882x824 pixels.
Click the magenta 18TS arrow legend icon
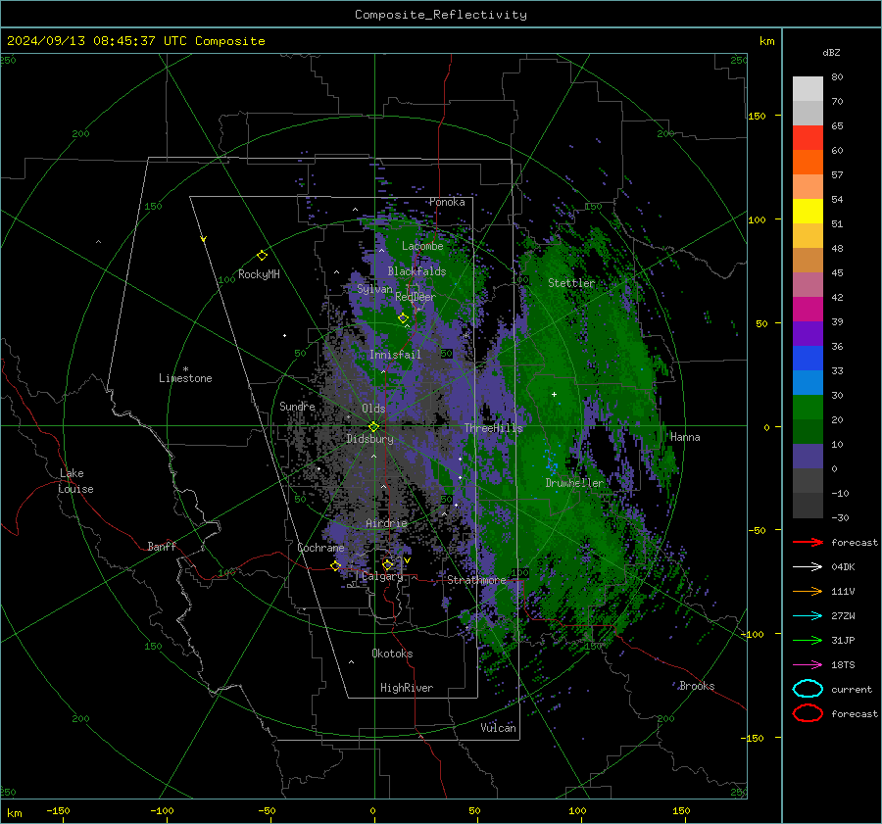click(x=808, y=665)
